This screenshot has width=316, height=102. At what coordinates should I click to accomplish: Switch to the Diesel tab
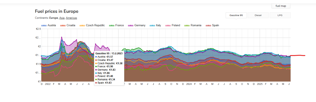coord(258,15)
